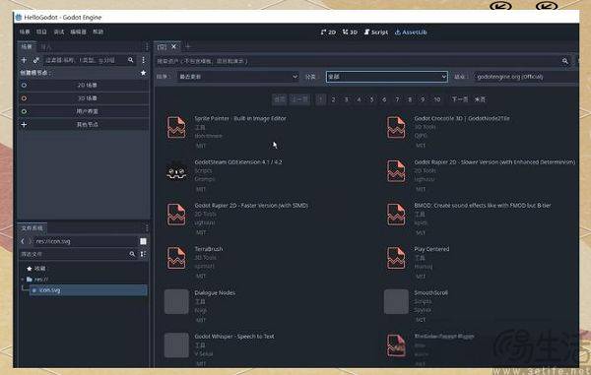591x375 pixels.
Task: Open the FileSystem dock panel options dots
Action: 147,227
